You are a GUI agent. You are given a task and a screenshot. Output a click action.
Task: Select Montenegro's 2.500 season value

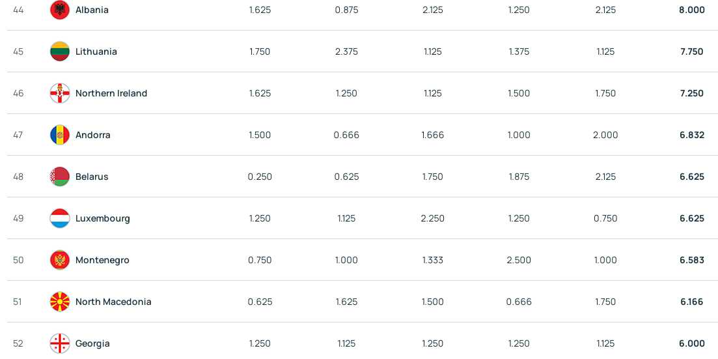[519, 260]
